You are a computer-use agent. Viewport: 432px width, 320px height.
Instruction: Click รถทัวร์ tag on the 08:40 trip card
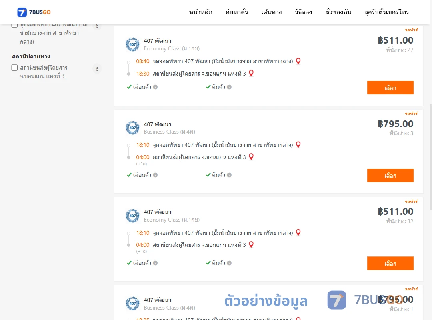411,30
